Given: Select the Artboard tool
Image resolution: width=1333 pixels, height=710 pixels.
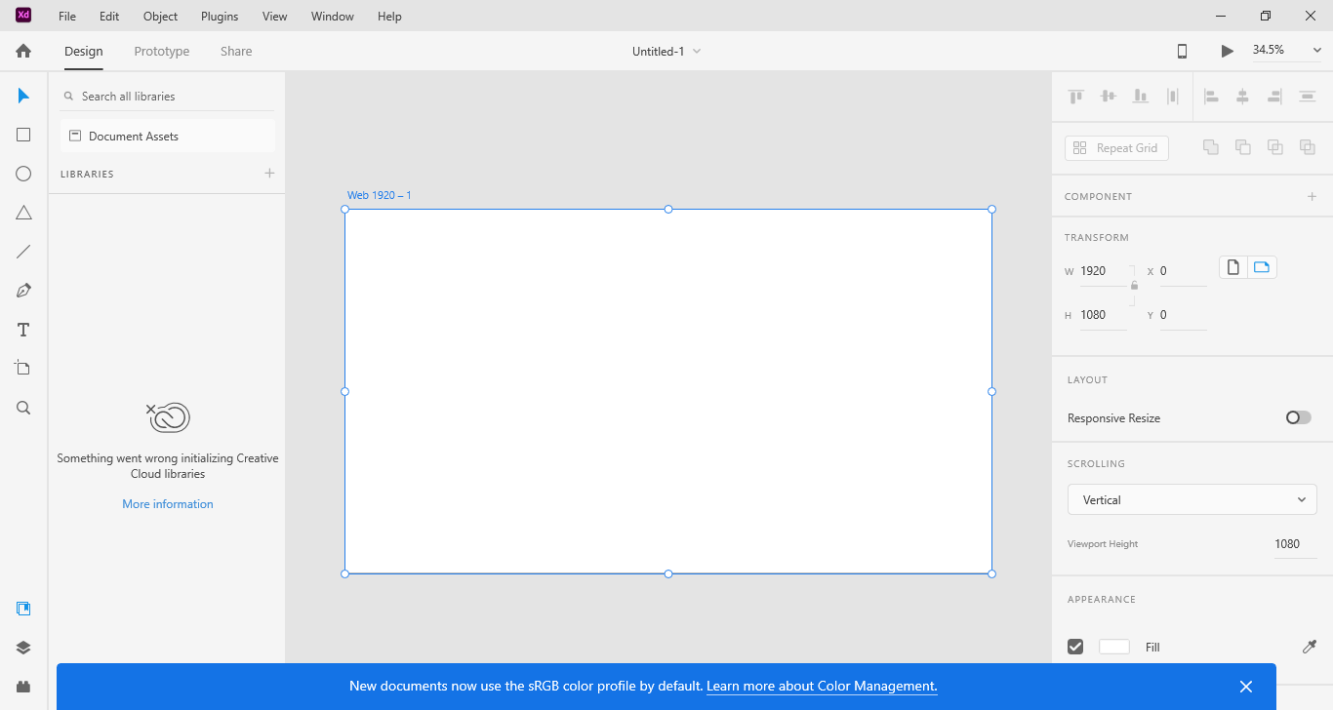Looking at the screenshot, I should (22, 368).
